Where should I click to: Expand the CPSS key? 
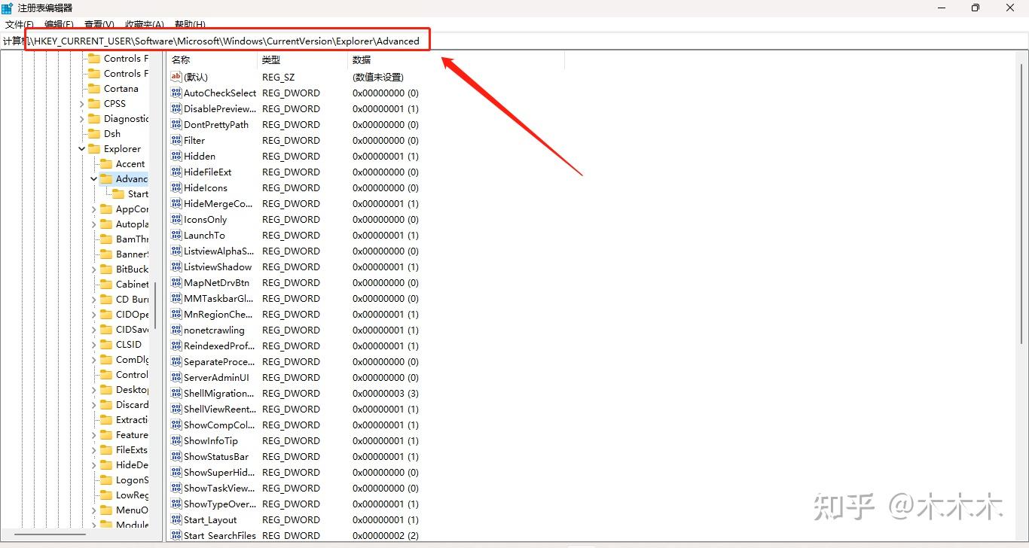click(82, 104)
